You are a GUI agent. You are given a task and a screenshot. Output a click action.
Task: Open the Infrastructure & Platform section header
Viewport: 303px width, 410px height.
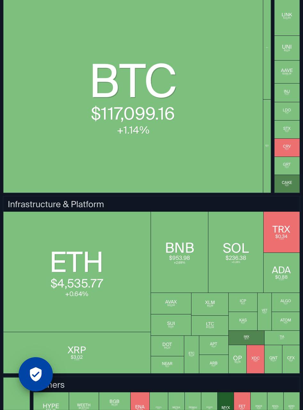(56, 204)
